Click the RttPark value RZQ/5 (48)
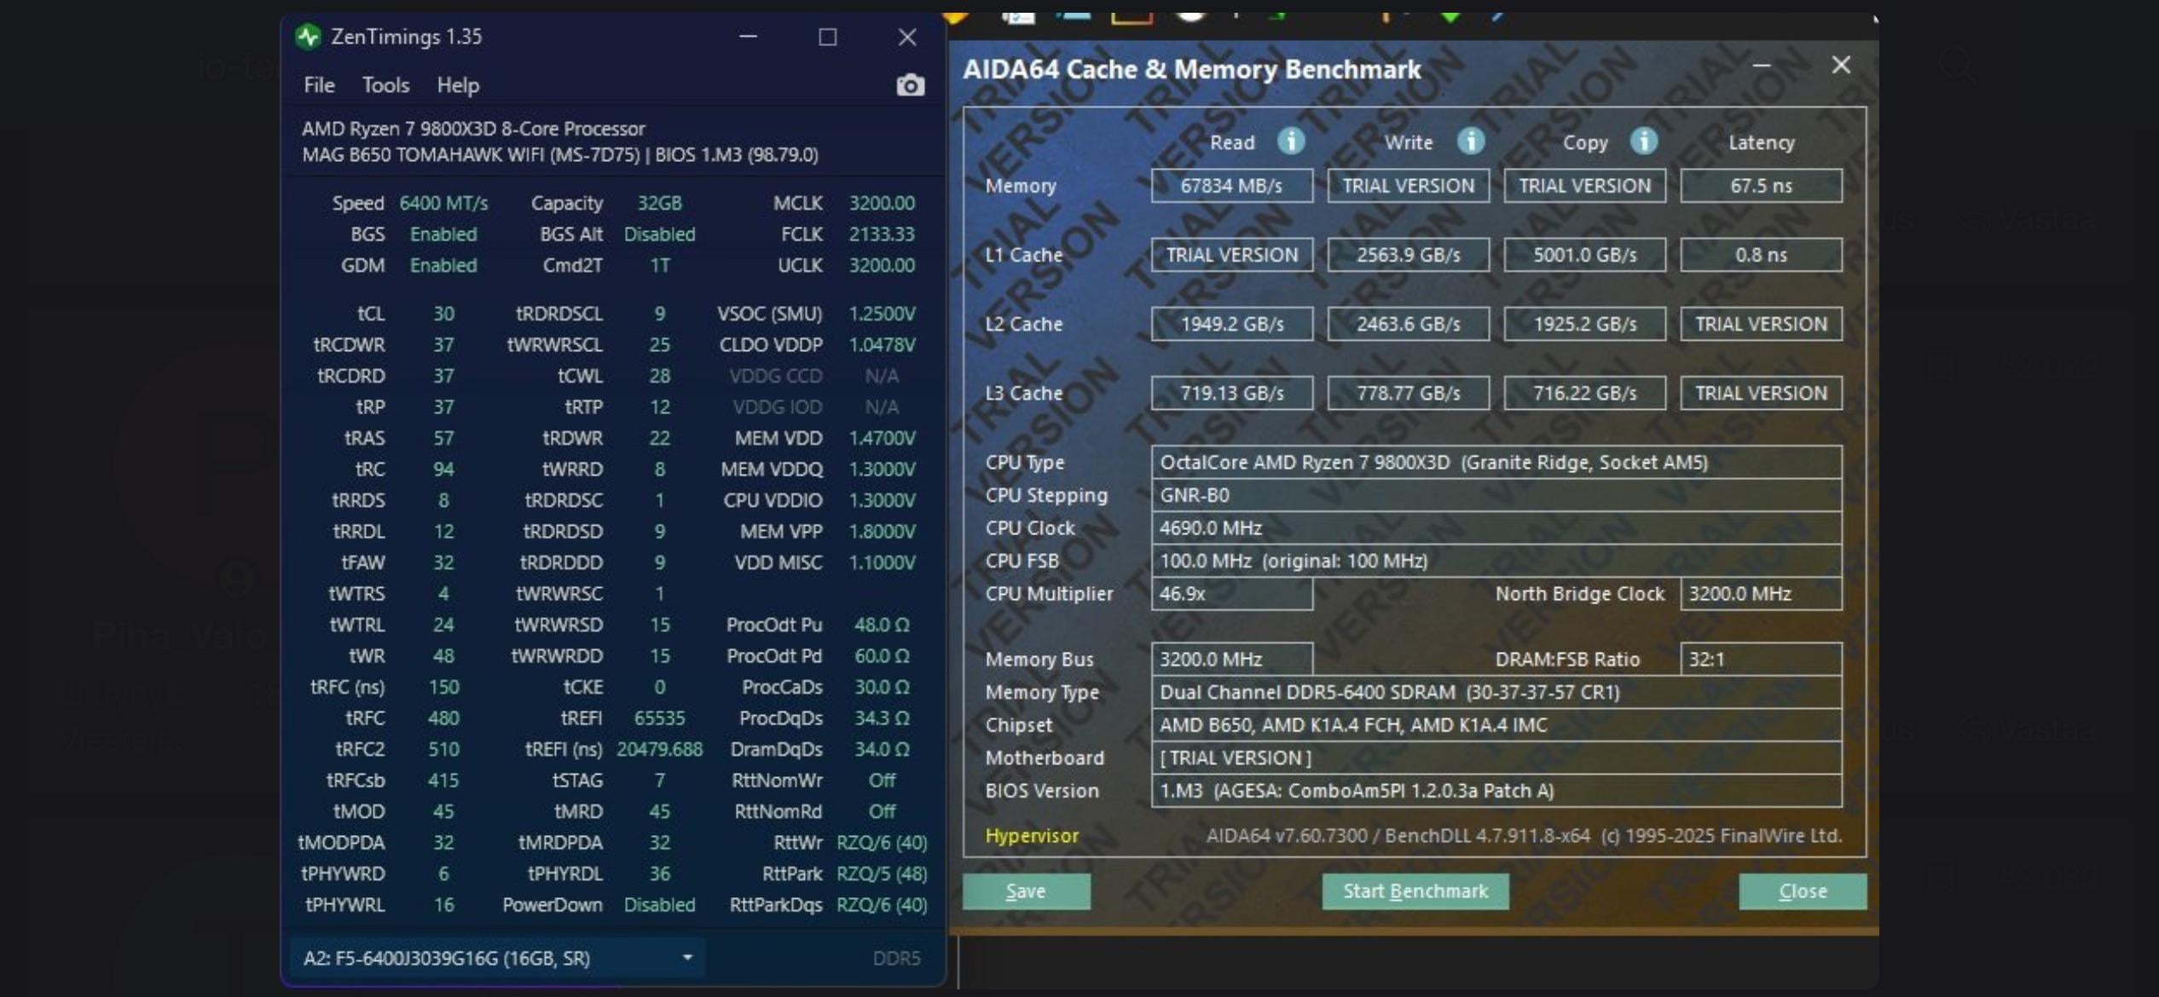The width and height of the screenshot is (2159, 997). pos(882,874)
